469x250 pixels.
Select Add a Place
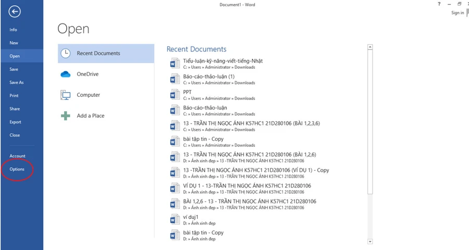[106, 116]
